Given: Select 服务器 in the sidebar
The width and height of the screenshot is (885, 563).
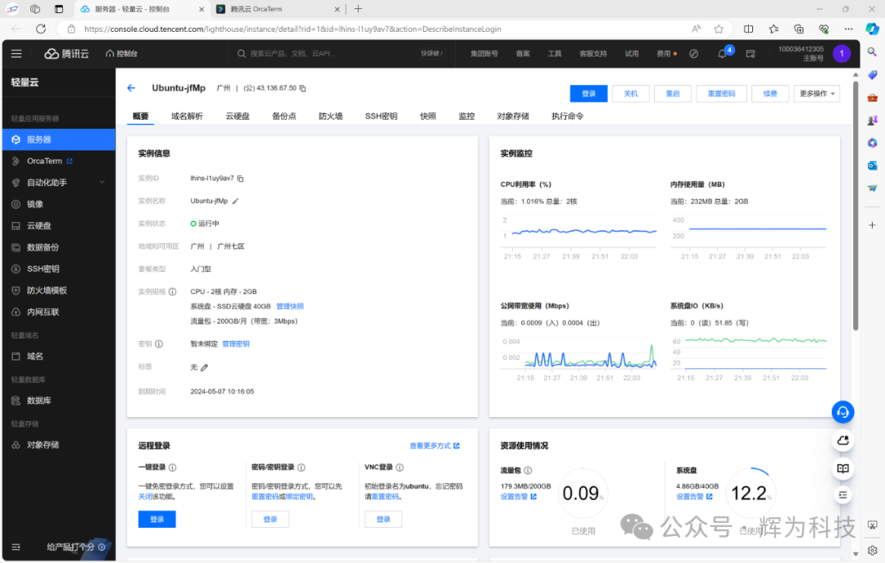Looking at the screenshot, I should tap(39, 138).
